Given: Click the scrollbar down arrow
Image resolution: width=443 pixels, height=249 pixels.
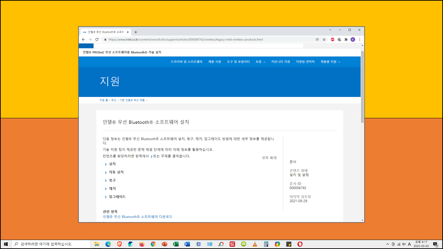Looking at the screenshot, I should tap(362, 220).
